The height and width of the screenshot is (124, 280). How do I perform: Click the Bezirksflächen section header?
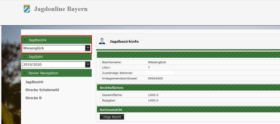pyautogui.click(x=112, y=88)
